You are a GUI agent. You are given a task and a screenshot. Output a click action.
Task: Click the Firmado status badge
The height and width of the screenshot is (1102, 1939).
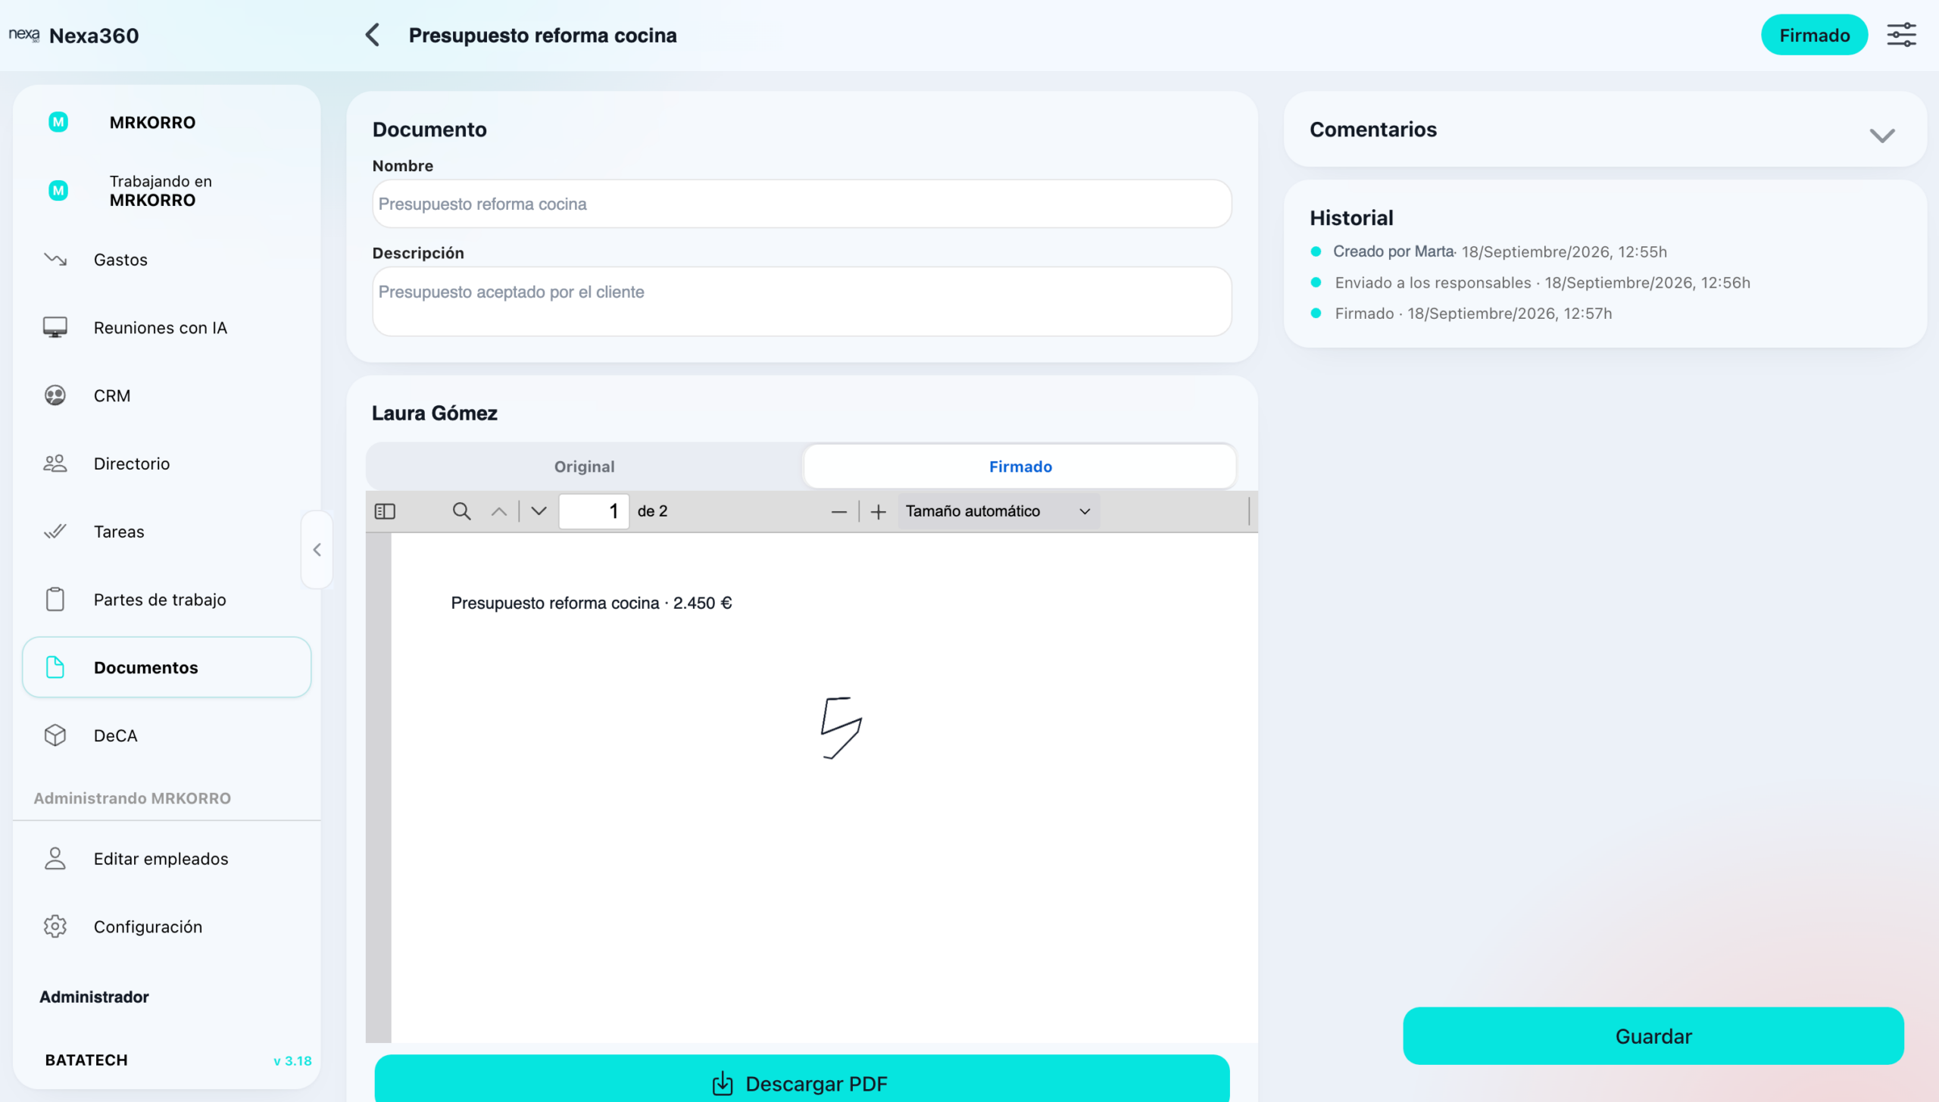point(1814,35)
